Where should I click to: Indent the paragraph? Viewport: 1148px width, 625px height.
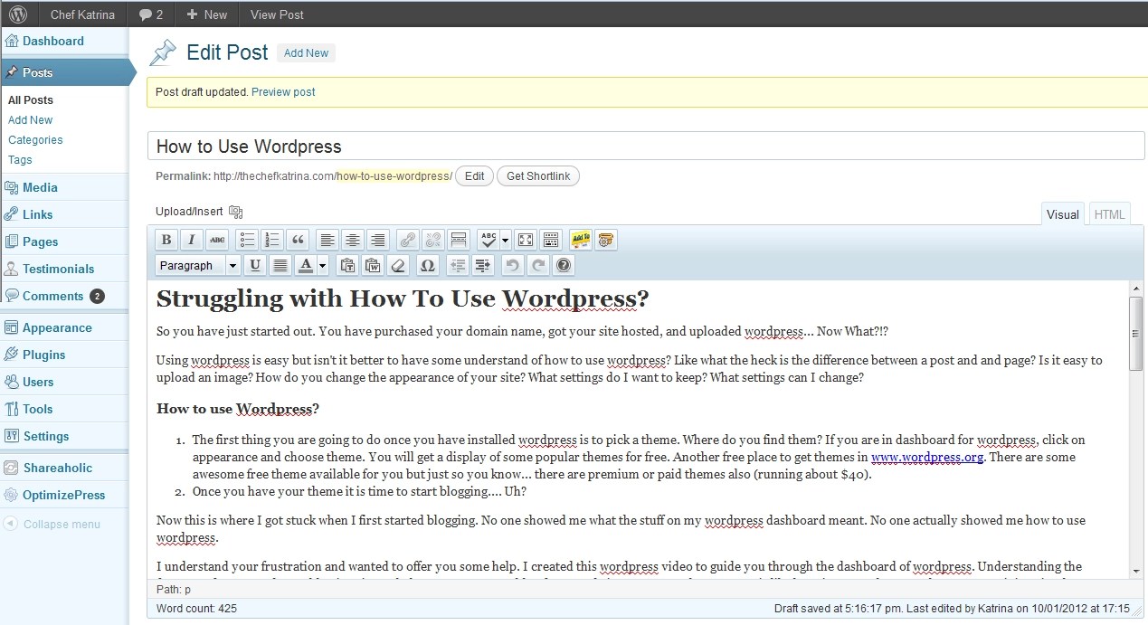(483, 265)
